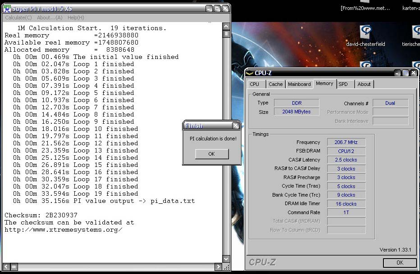Click the horizontal scrollbar thumb in Super PI
The image size is (420, 274).
point(14,266)
